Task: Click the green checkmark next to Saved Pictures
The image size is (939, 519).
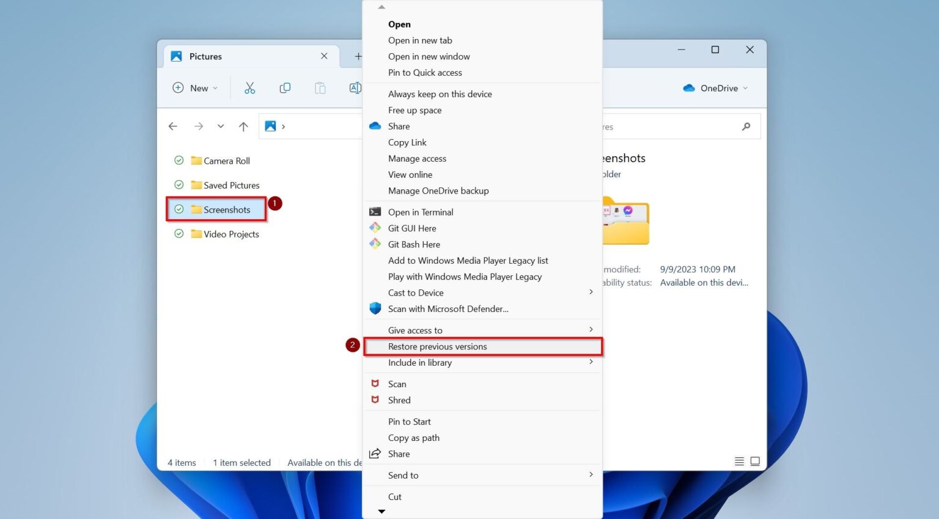Action: 179,185
